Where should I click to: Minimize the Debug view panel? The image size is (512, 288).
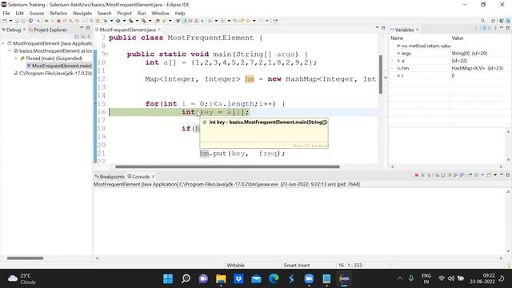tap(82, 28)
